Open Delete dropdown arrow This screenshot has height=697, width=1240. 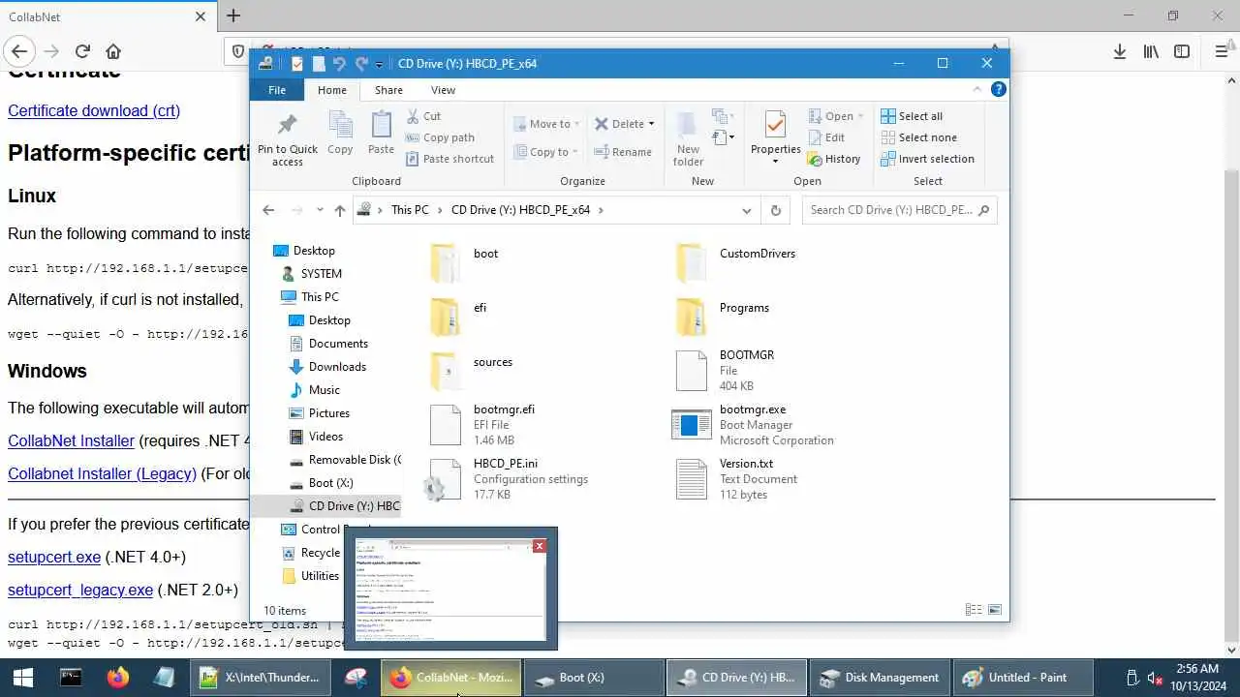coord(651,124)
